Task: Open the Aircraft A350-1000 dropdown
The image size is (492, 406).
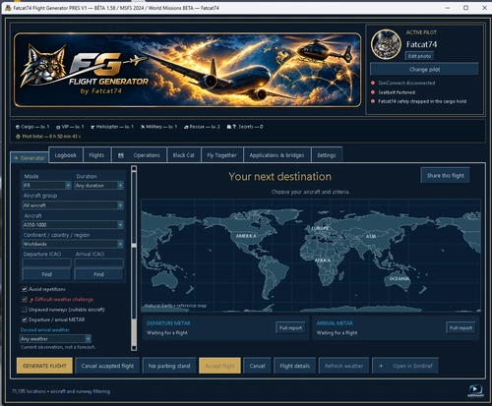Action: [73, 225]
